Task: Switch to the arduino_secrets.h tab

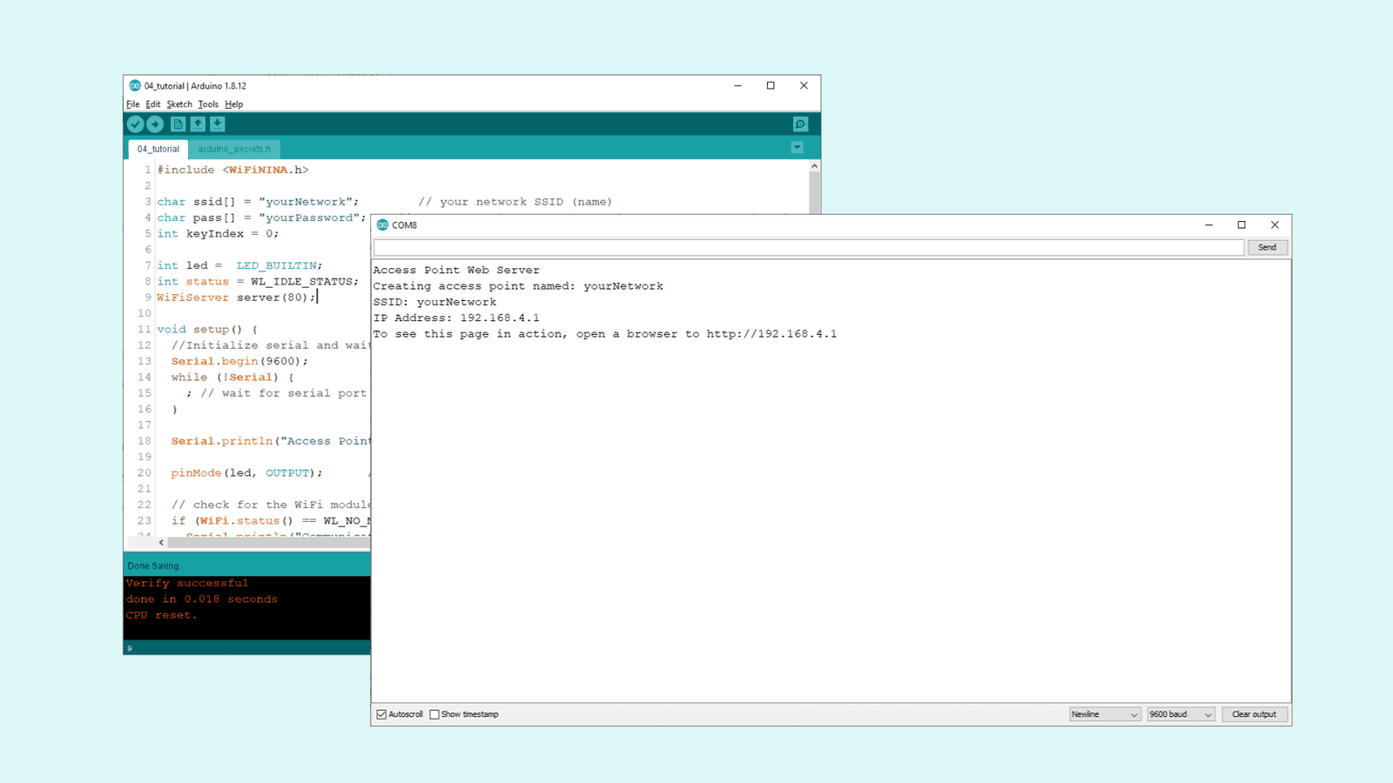Action: tap(235, 149)
